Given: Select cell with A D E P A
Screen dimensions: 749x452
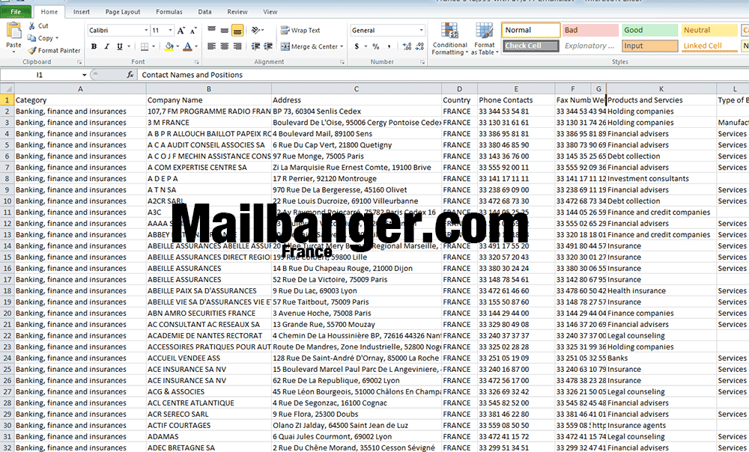Looking at the screenshot, I should point(209,179).
